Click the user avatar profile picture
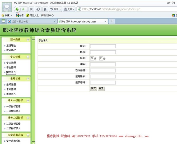This screenshot has height=144, width=177. click(x=7, y=7)
